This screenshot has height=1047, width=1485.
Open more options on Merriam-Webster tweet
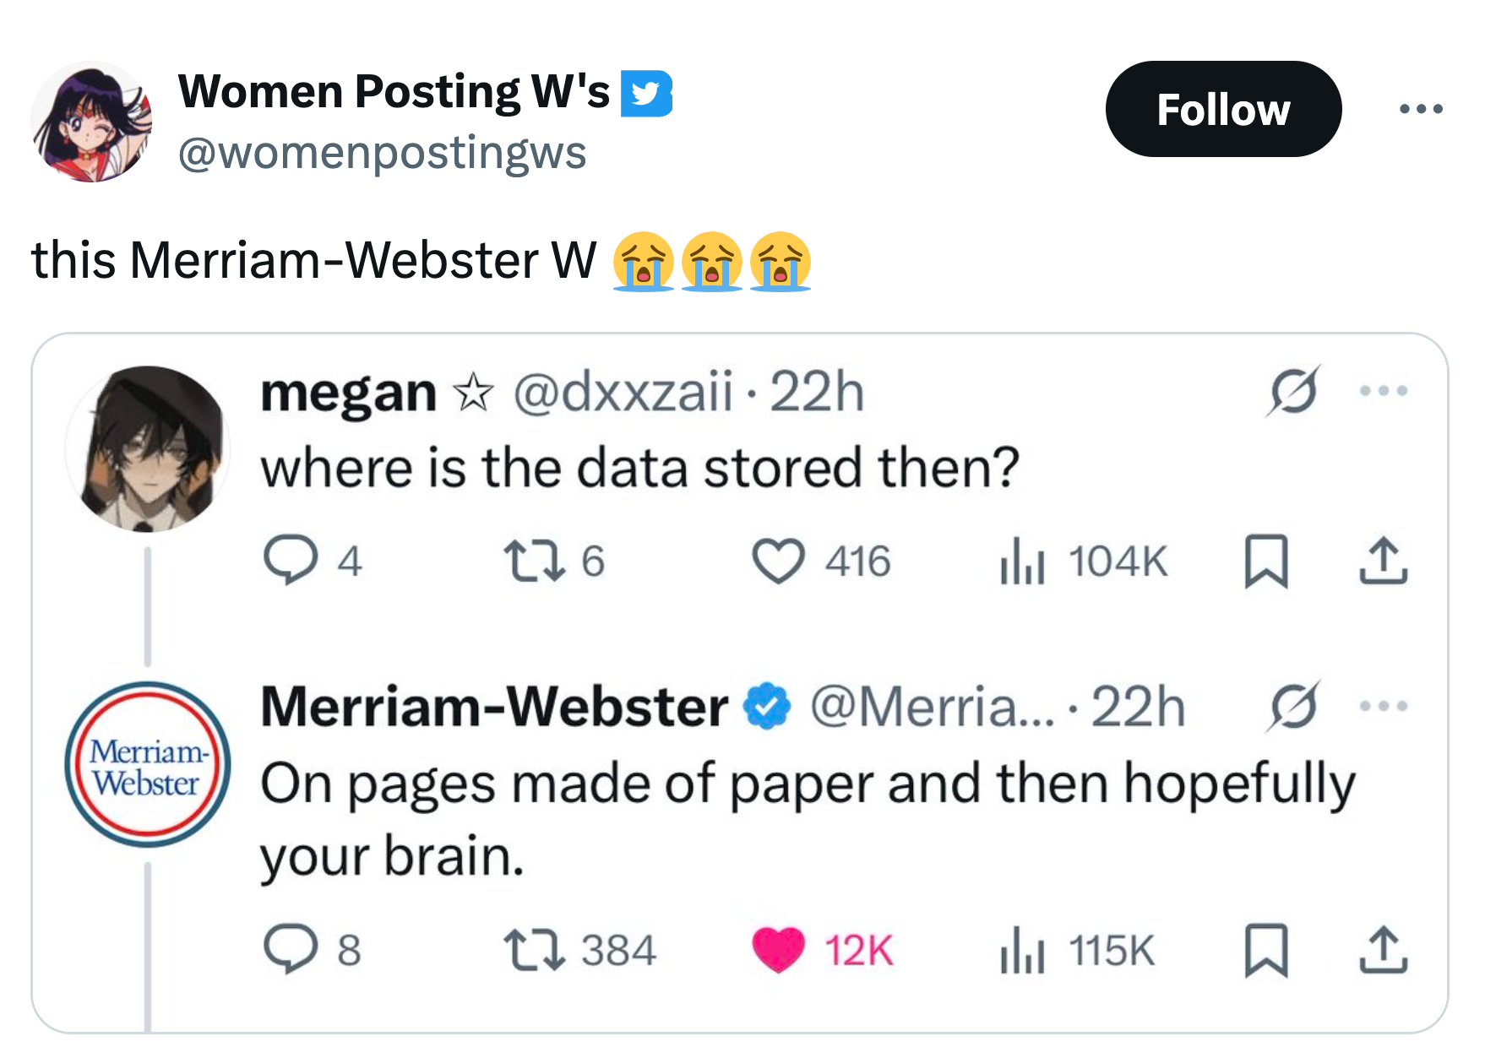coord(1383,706)
